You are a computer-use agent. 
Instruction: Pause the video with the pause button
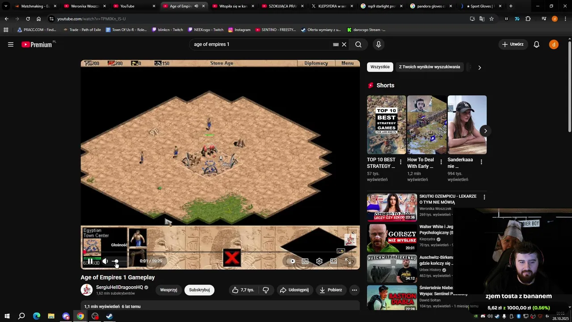click(90, 261)
